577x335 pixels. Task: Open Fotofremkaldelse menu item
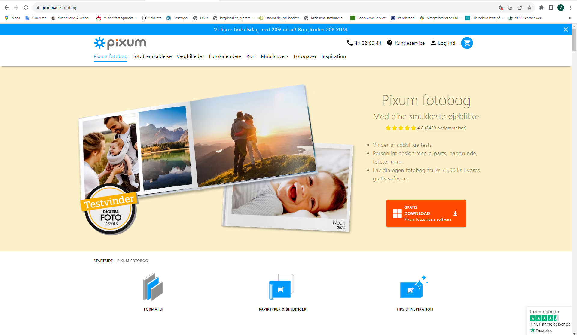(152, 56)
